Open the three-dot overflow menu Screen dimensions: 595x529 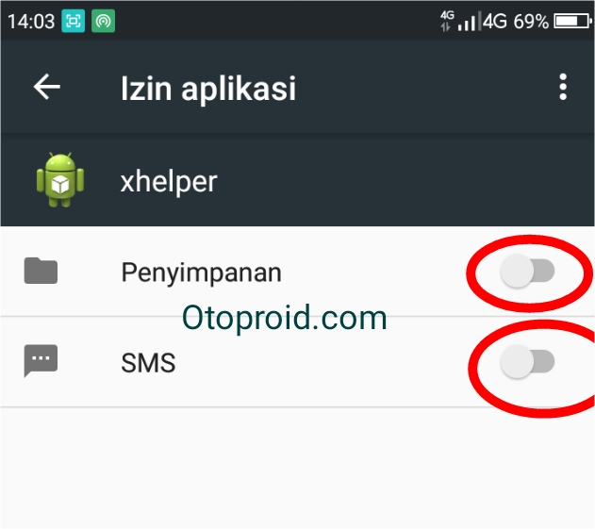click(563, 87)
